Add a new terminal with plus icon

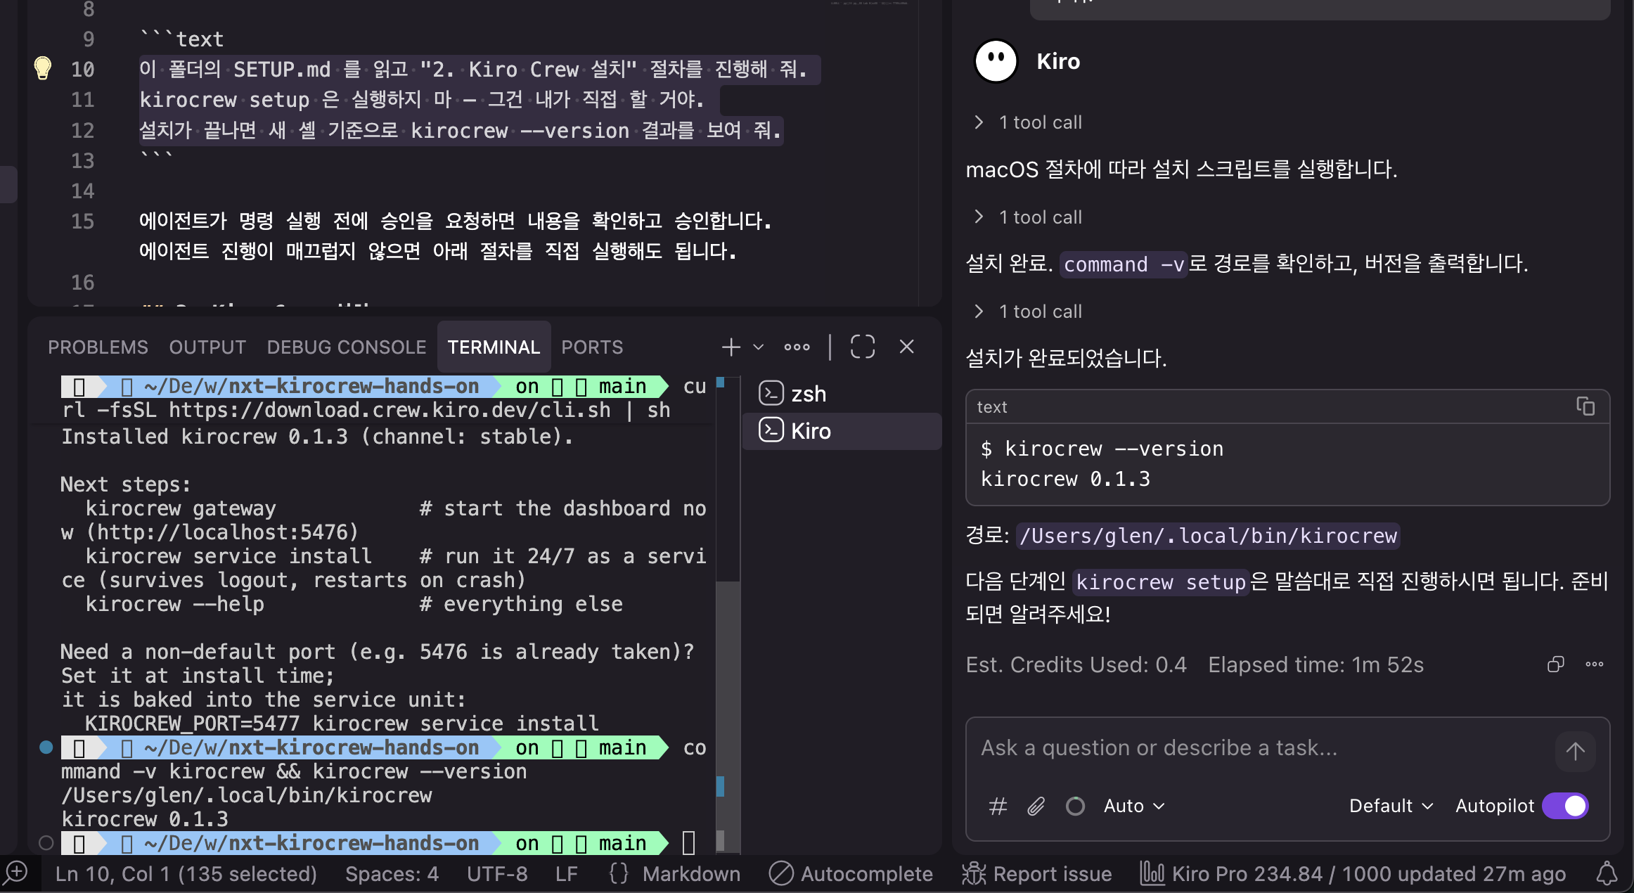[x=731, y=347]
